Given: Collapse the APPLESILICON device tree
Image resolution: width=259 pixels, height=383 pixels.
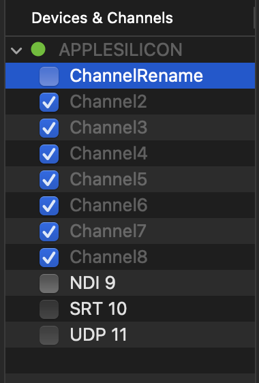Looking at the screenshot, I should click(16, 50).
